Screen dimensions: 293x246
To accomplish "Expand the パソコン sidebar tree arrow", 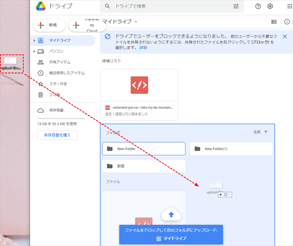I will [x=34, y=51].
